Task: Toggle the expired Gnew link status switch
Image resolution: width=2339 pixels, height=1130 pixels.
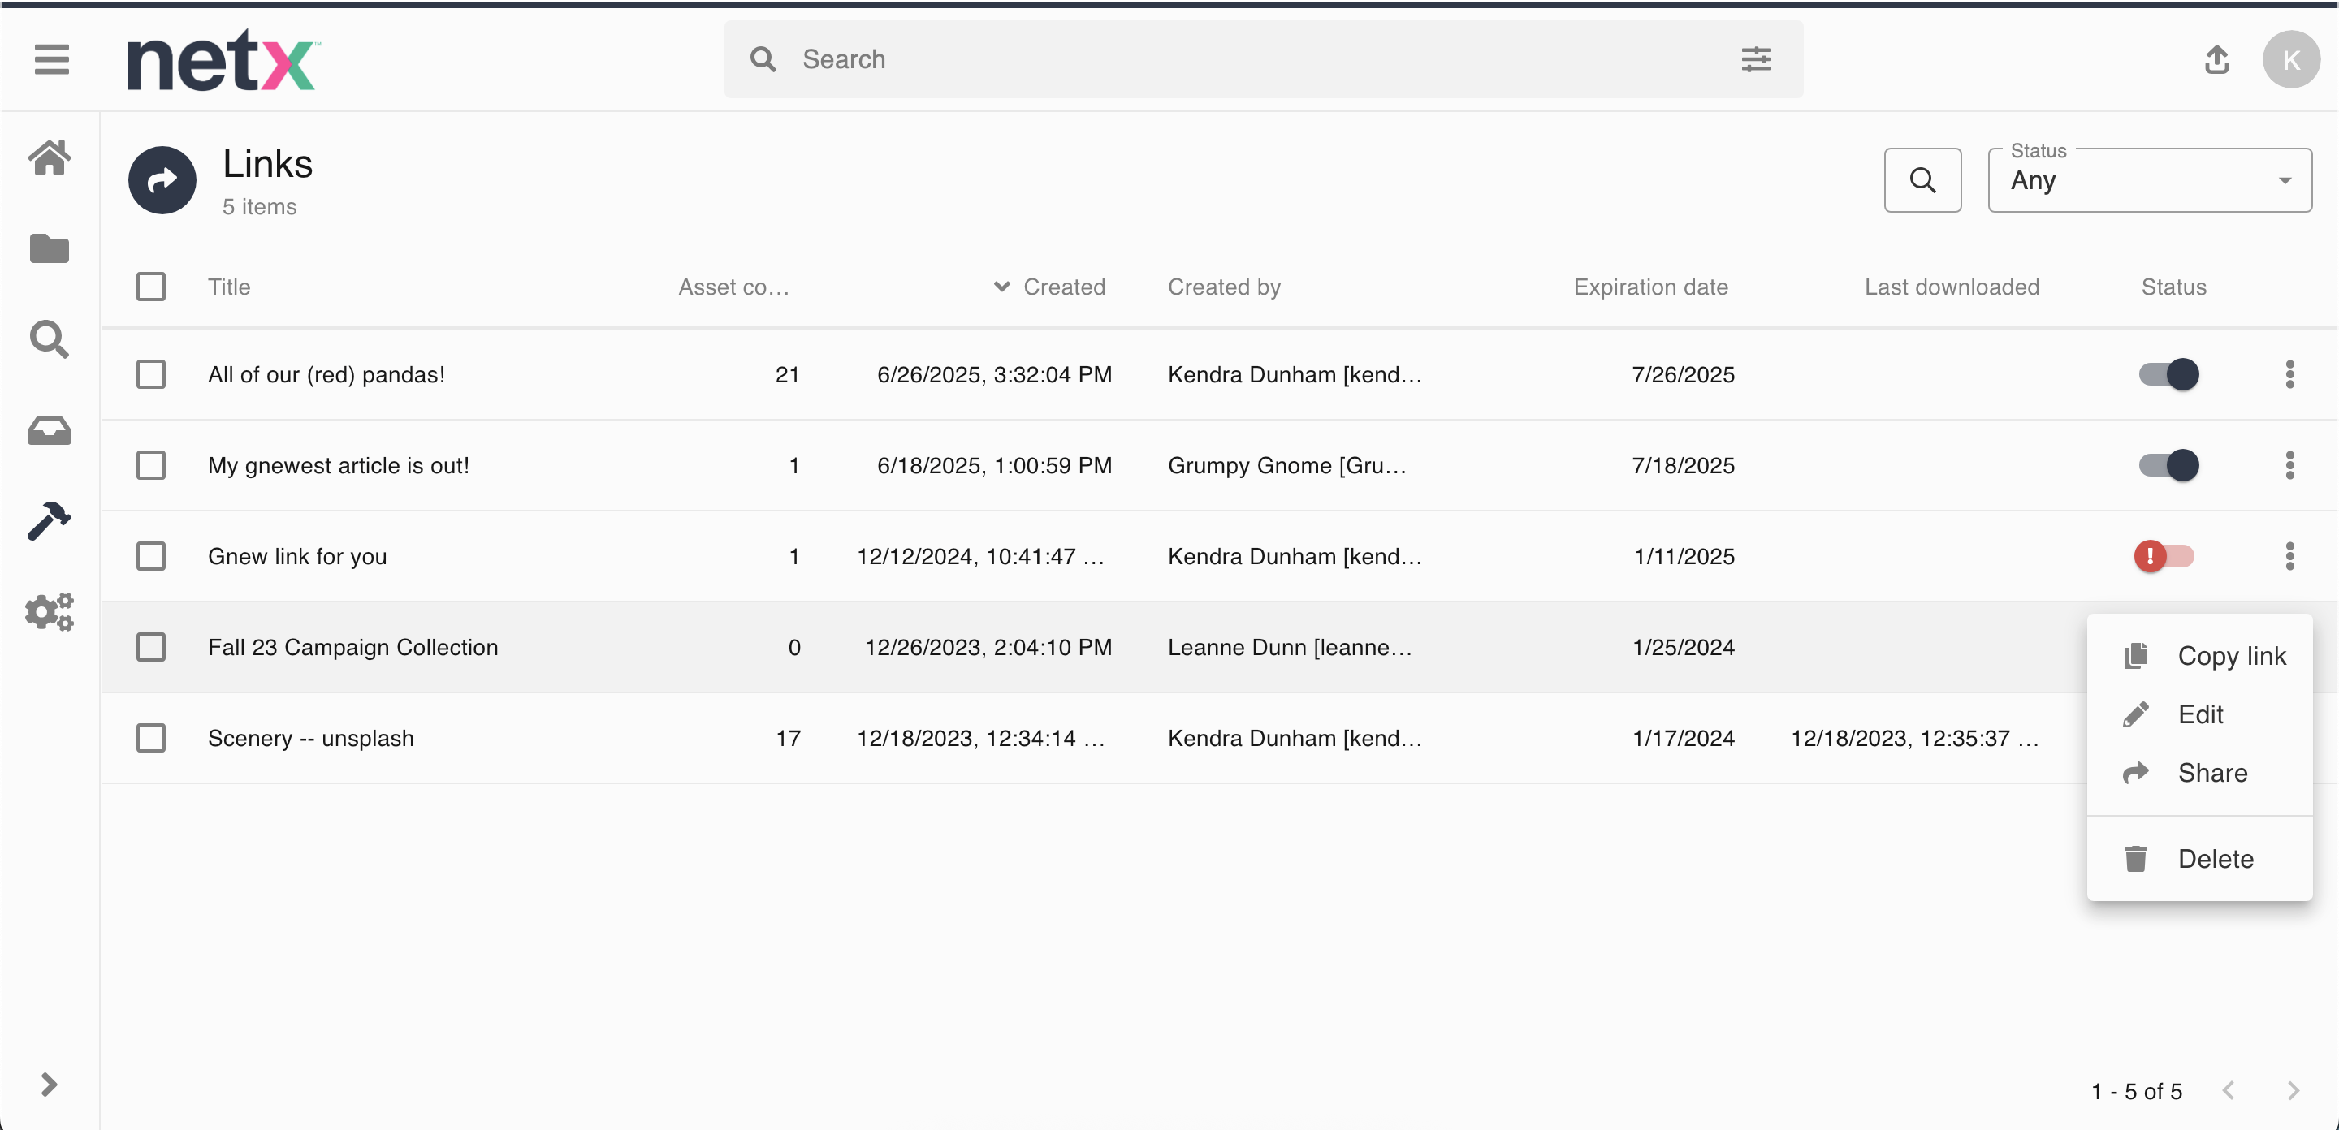Action: coord(2164,556)
